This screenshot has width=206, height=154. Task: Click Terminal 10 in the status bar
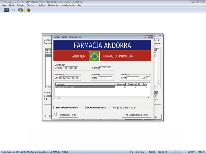coord(162,152)
